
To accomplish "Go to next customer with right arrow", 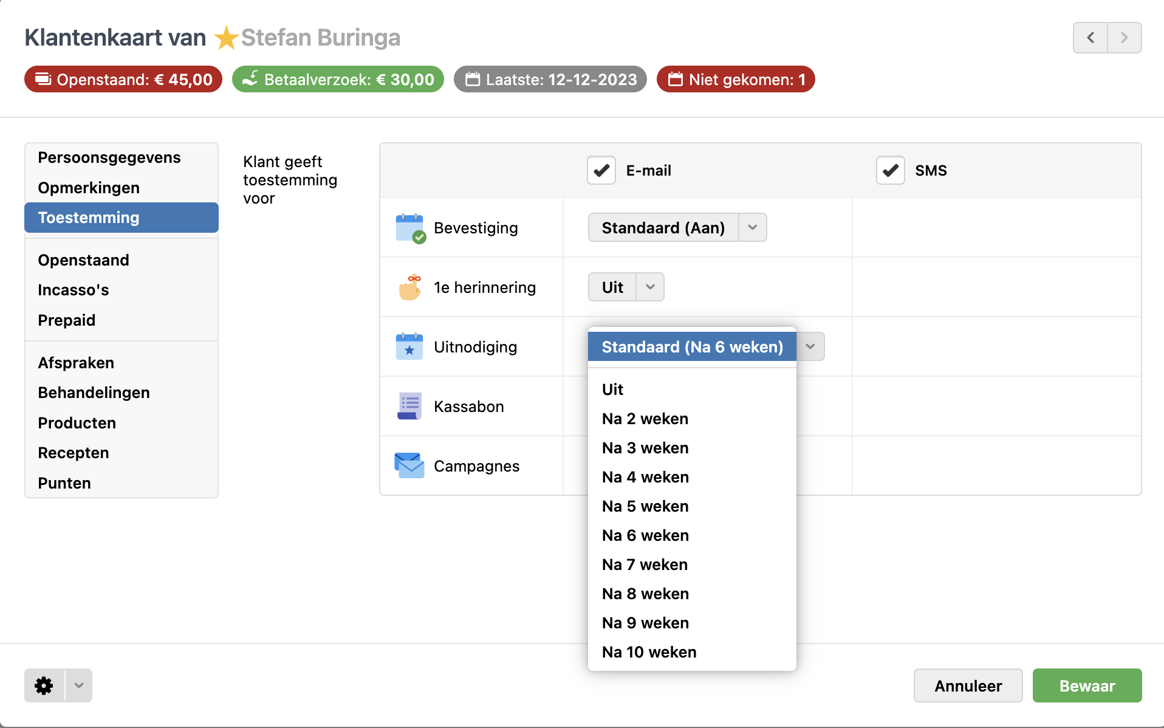I will point(1124,38).
